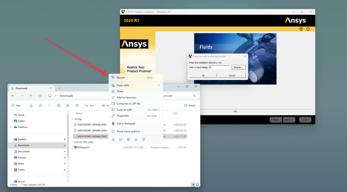Open a new Explorer tab with plus

pos(59,88)
